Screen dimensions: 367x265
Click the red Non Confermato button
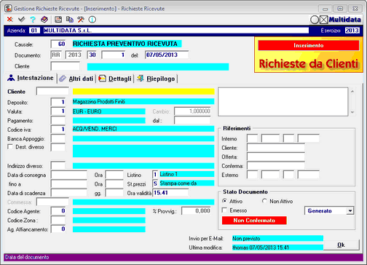[254, 221]
